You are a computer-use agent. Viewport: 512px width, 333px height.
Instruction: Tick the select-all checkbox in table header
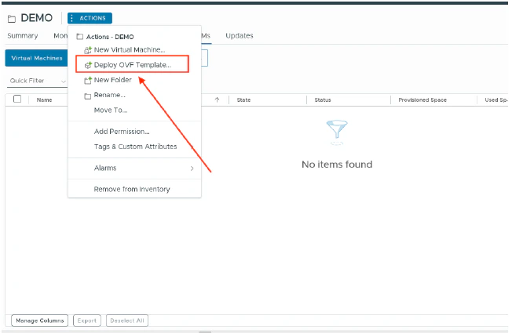pyautogui.click(x=17, y=99)
